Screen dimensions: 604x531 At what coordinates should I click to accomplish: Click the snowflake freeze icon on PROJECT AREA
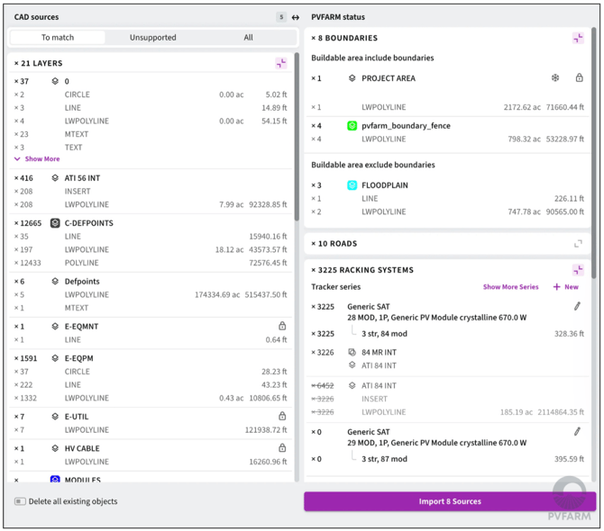coord(555,77)
